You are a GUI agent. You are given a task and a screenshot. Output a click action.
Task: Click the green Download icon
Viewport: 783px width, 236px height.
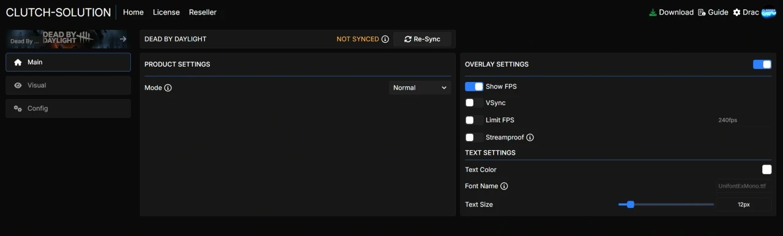[x=653, y=12]
